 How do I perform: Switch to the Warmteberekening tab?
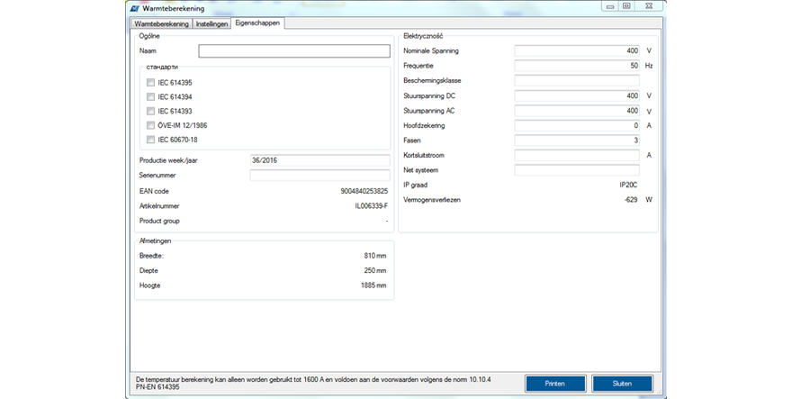(162, 23)
